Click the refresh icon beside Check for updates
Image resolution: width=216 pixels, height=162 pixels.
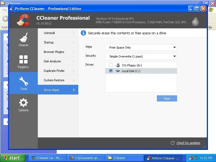tap(173, 143)
